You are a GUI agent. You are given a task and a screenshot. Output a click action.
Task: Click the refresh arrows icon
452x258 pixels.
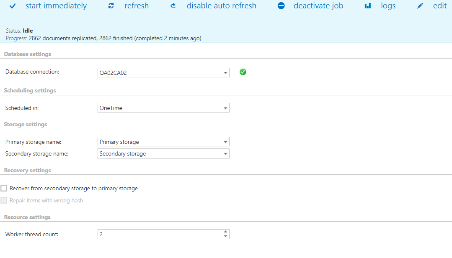[111, 6]
